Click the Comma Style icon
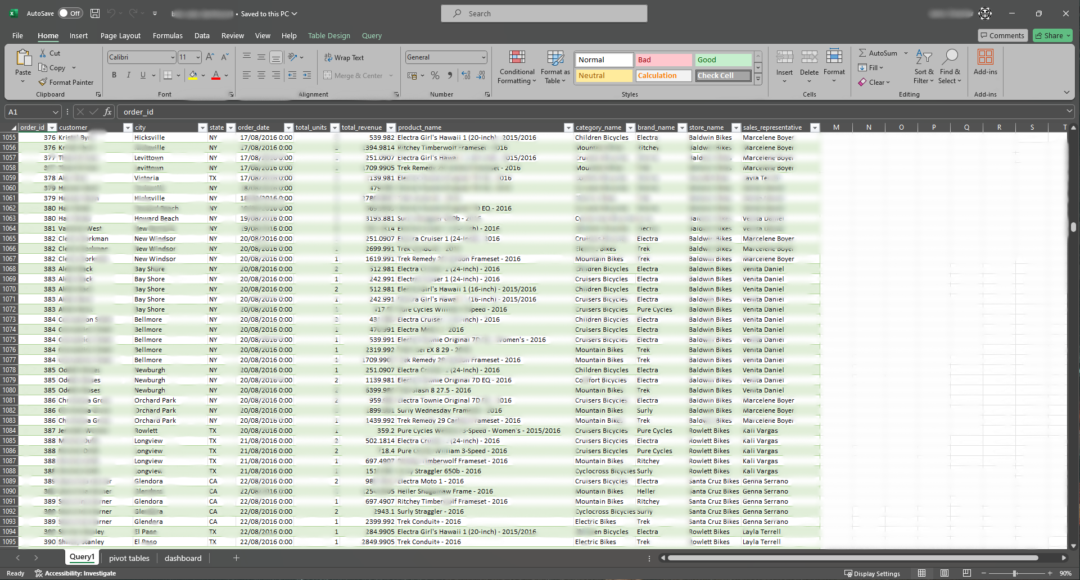Screen dimensions: 1080x580 tap(450, 75)
